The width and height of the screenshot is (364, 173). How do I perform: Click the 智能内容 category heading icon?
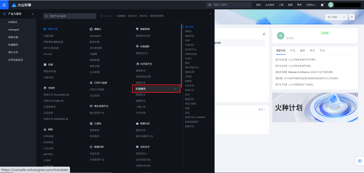(x=91, y=147)
